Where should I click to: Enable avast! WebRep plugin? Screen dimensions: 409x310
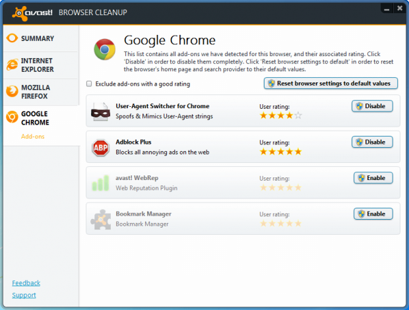(x=373, y=178)
